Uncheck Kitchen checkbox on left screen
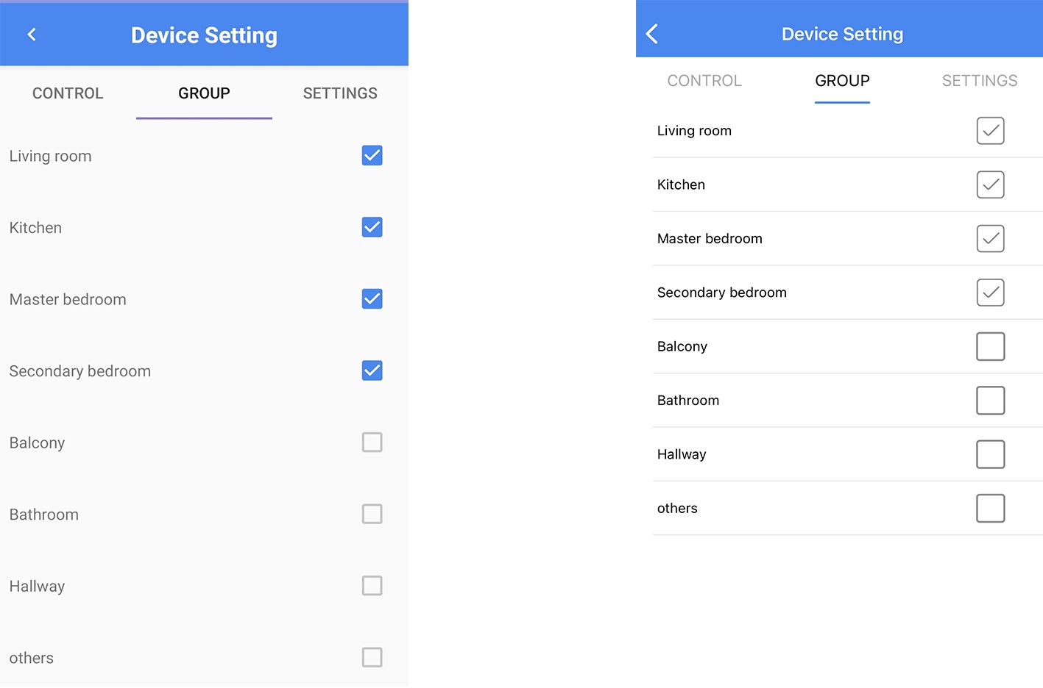 click(x=372, y=227)
